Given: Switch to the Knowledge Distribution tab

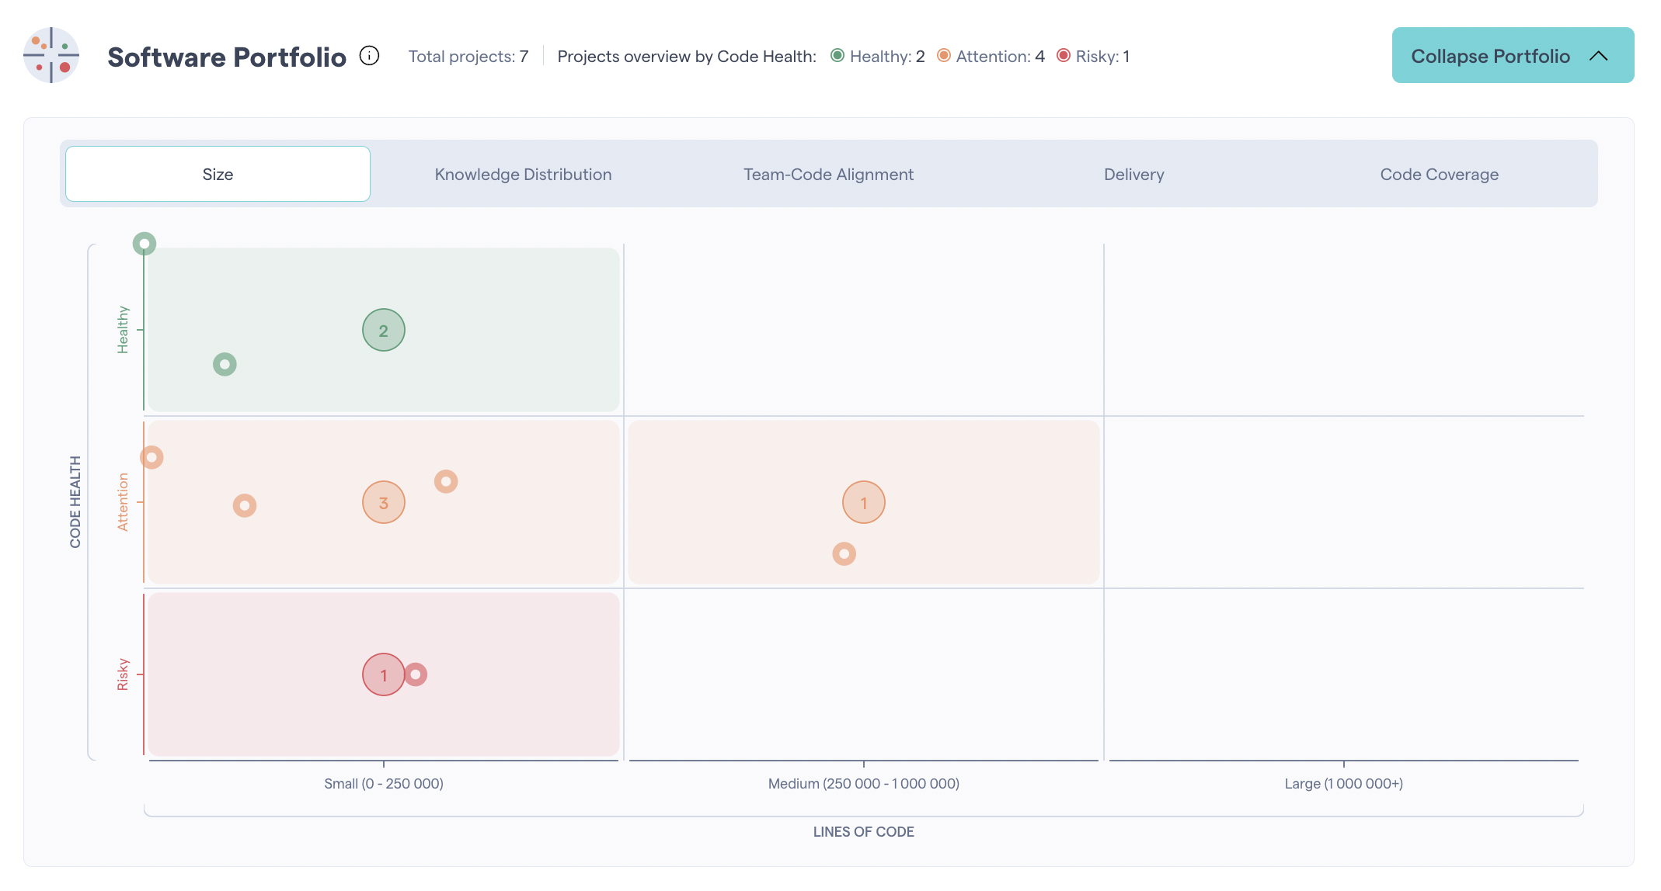Looking at the screenshot, I should tap(522, 174).
